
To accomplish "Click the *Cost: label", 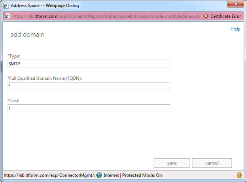I will pyautogui.click(x=13, y=101).
